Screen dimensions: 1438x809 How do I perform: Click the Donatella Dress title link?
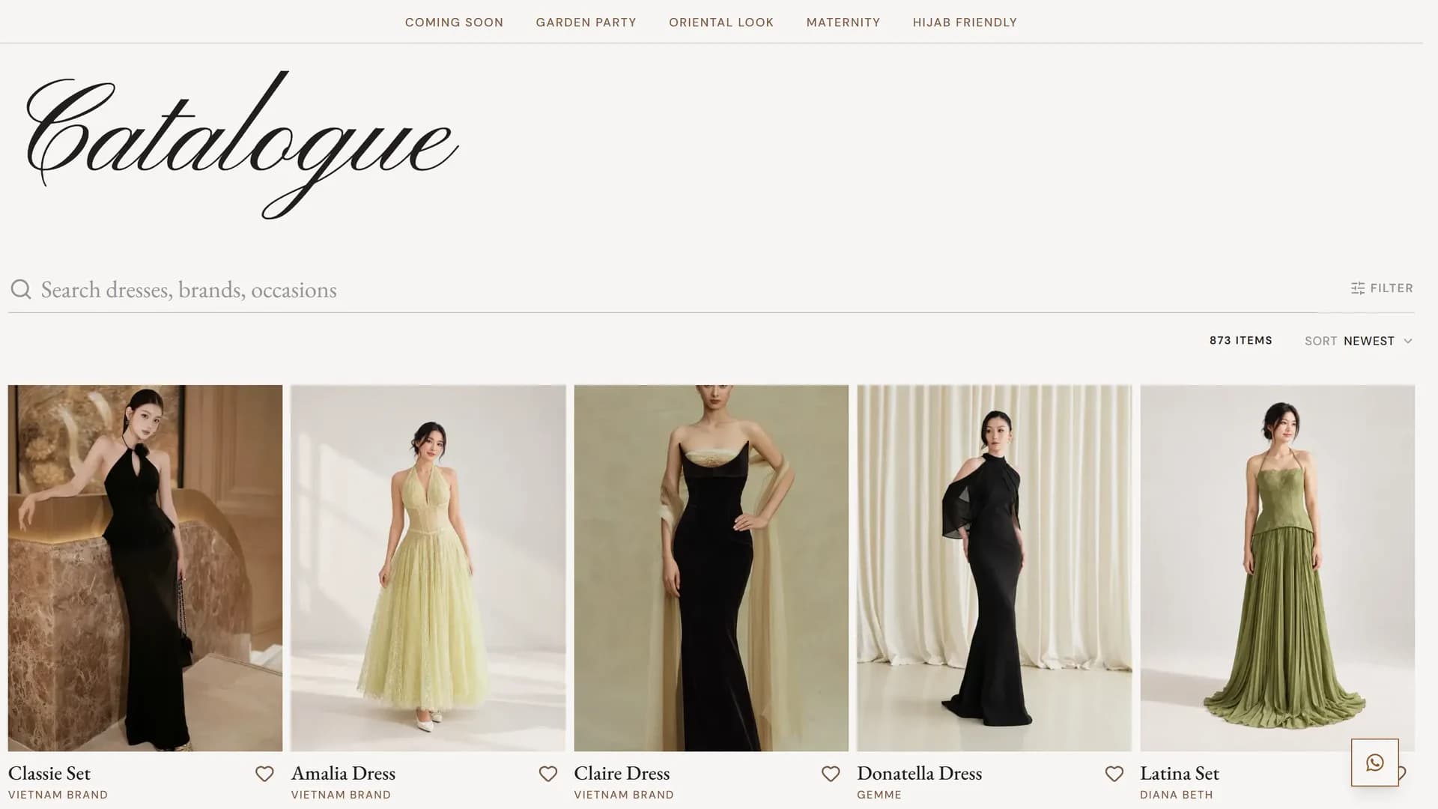pyautogui.click(x=919, y=773)
